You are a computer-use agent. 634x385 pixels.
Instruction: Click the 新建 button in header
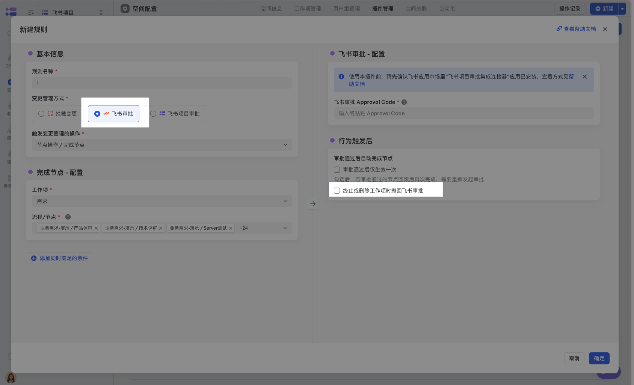click(x=604, y=9)
